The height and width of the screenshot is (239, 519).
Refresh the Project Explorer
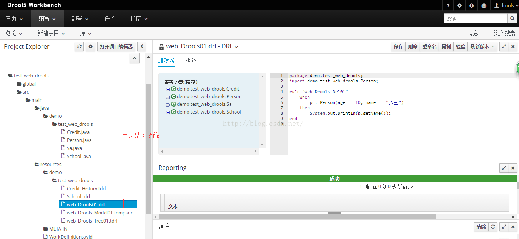(x=79, y=46)
